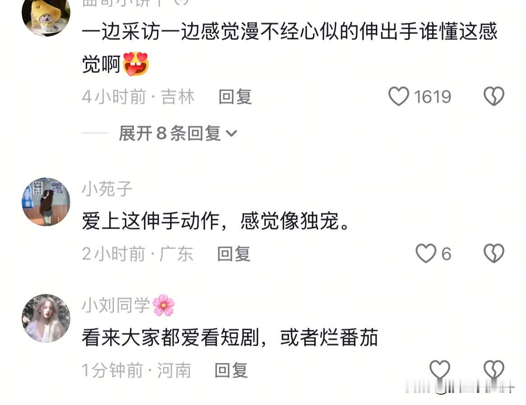Reply to the comment posted 4小时前 from 吉林
This screenshot has width=526, height=405.
coord(235,97)
